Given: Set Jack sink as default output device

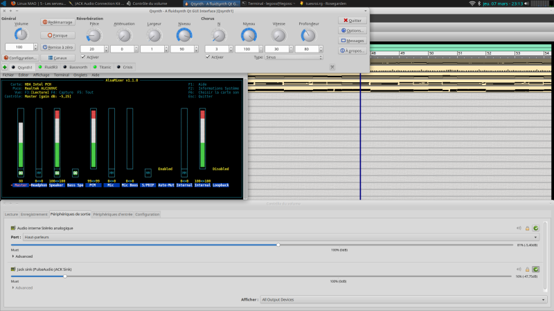Looking at the screenshot, I should point(535,269).
